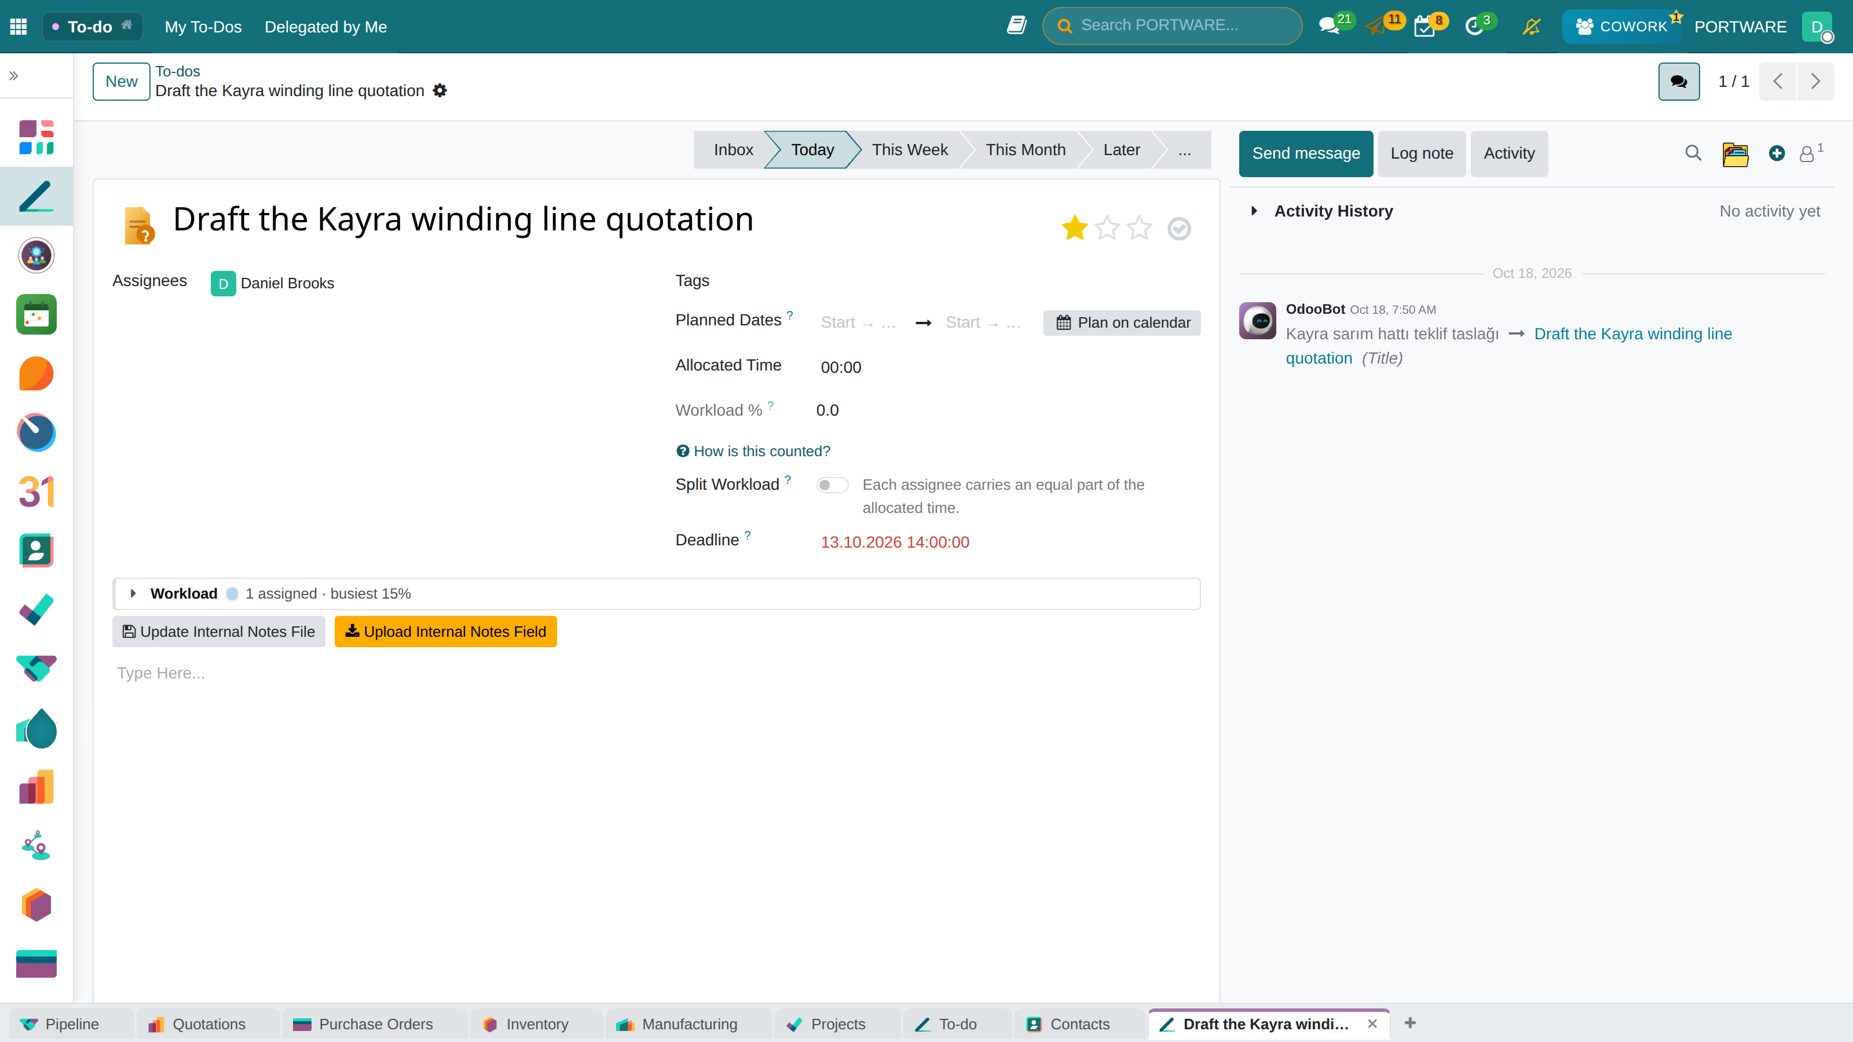
Task: Open the attachments folder icon in chatter
Action: pyautogui.click(x=1735, y=153)
